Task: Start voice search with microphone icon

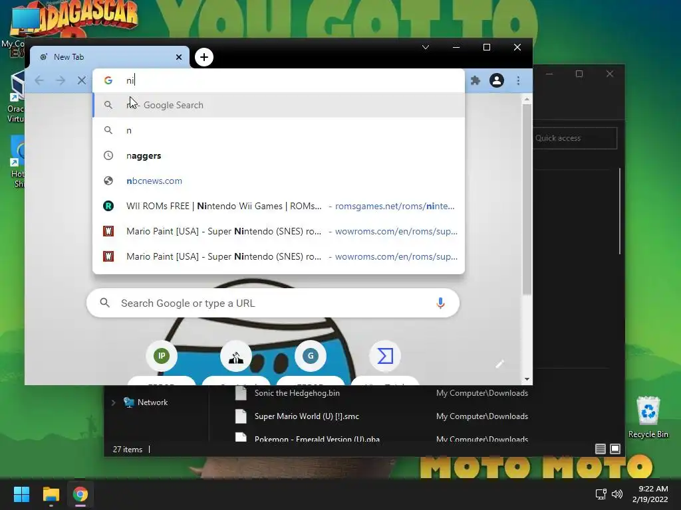Action: point(440,303)
